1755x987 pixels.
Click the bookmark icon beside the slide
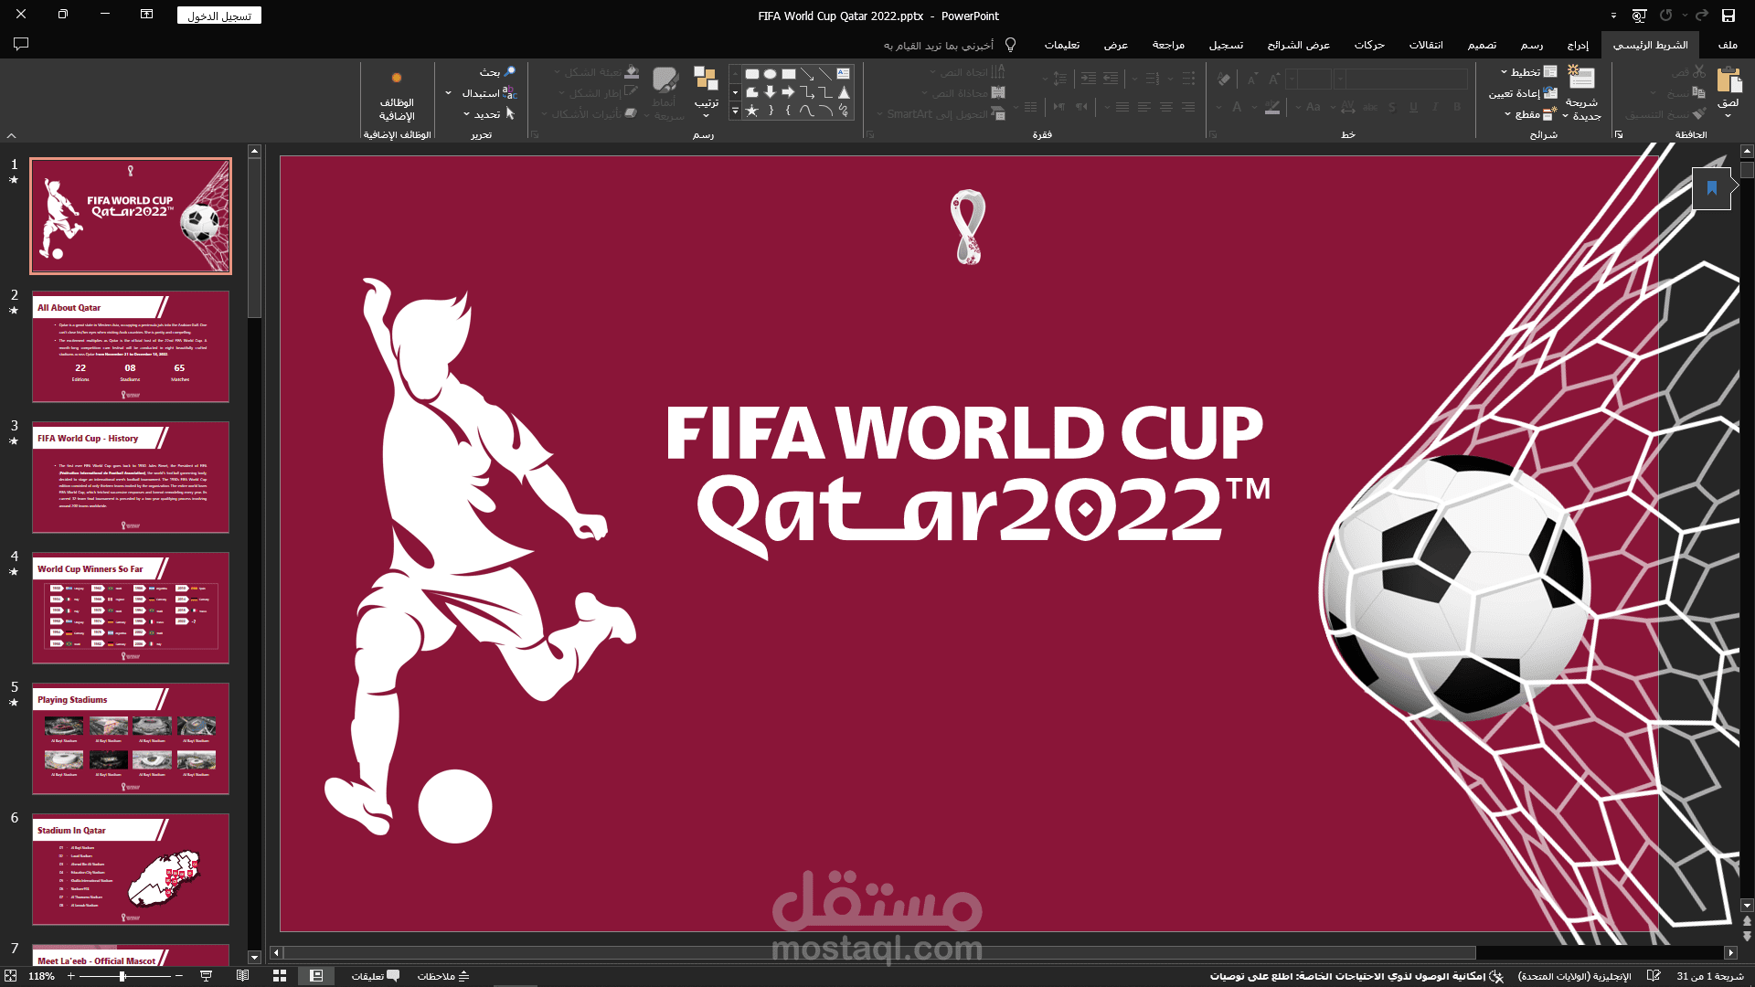tap(1711, 188)
